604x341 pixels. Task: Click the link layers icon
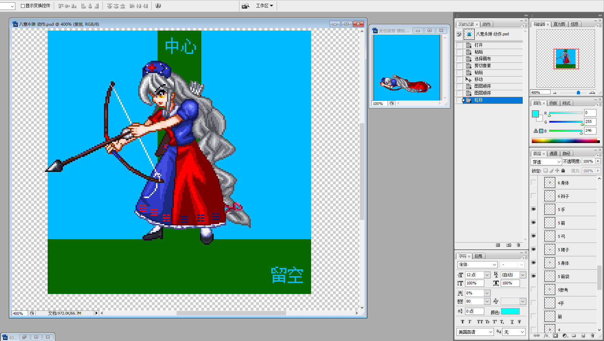click(536, 336)
